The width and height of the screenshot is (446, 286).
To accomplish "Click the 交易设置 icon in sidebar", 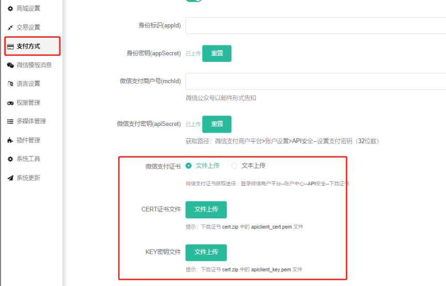I will click(10, 27).
